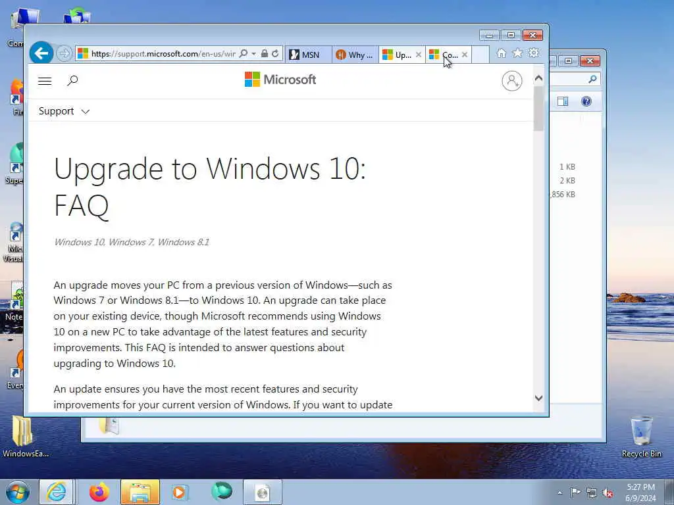Click the sign-in account avatar icon
The image size is (674, 505).
(x=512, y=81)
